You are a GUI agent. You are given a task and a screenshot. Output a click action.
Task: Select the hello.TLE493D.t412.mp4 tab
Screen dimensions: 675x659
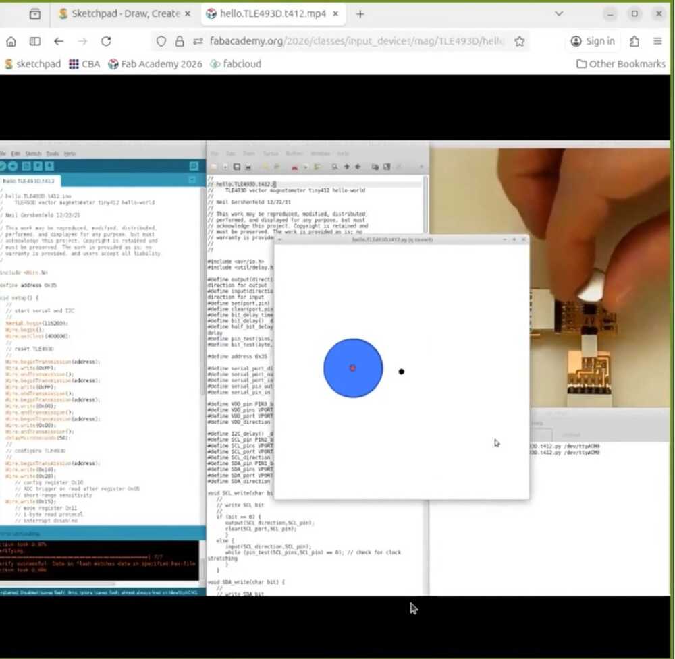pyautogui.click(x=273, y=13)
